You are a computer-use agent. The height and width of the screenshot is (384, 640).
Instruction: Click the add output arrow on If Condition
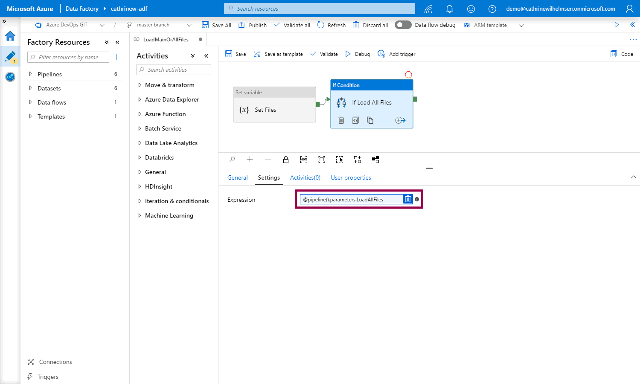(x=400, y=120)
